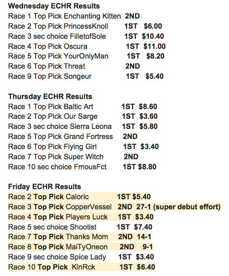
Task: Click the Thursday ECHR Results heading
Action: click(50, 97)
